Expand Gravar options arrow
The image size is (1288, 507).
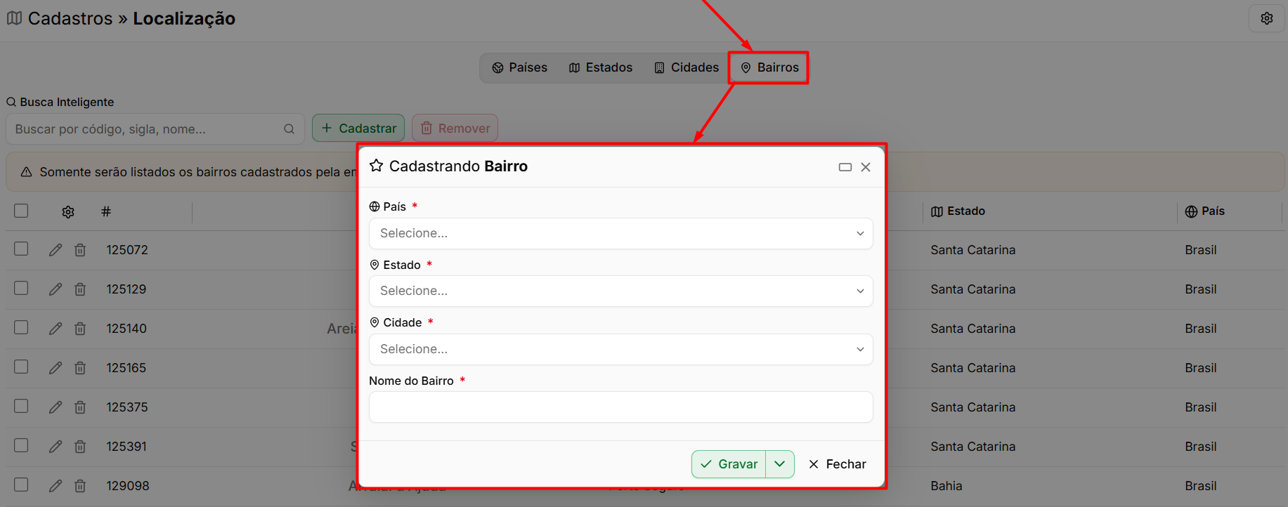click(780, 464)
